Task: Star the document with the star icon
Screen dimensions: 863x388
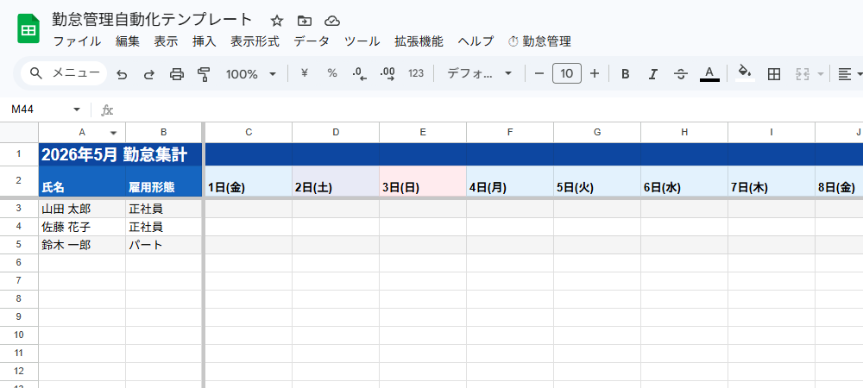Action: tap(277, 21)
